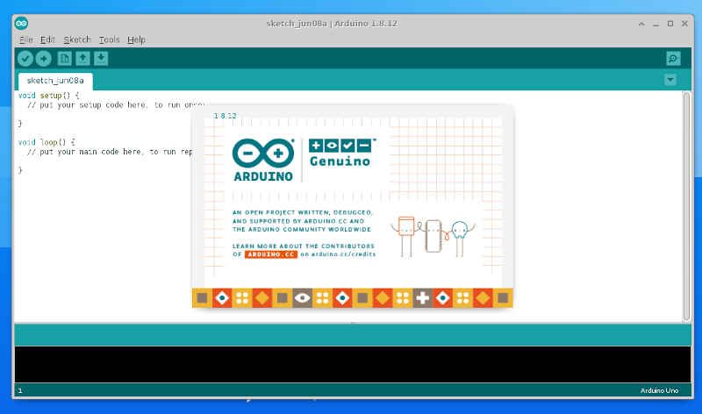
Task: Click the Arduino About splash image
Action: click(353, 207)
